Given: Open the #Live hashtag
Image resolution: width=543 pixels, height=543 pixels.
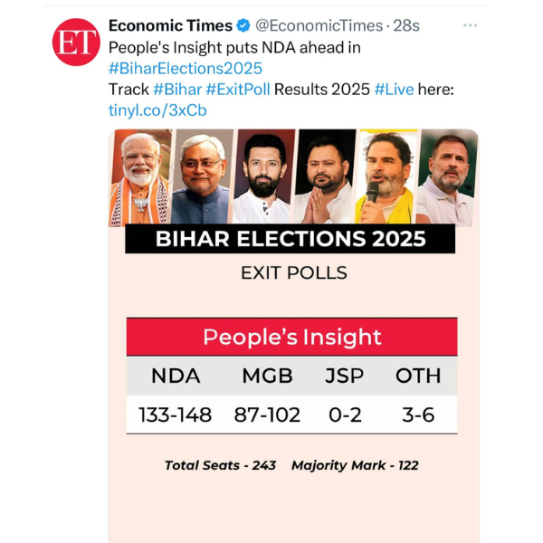Looking at the screenshot, I should (395, 89).
